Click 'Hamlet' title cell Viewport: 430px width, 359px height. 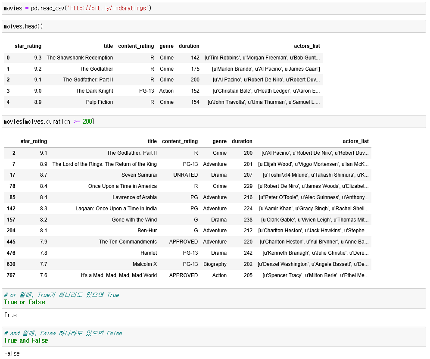[149, 253]
